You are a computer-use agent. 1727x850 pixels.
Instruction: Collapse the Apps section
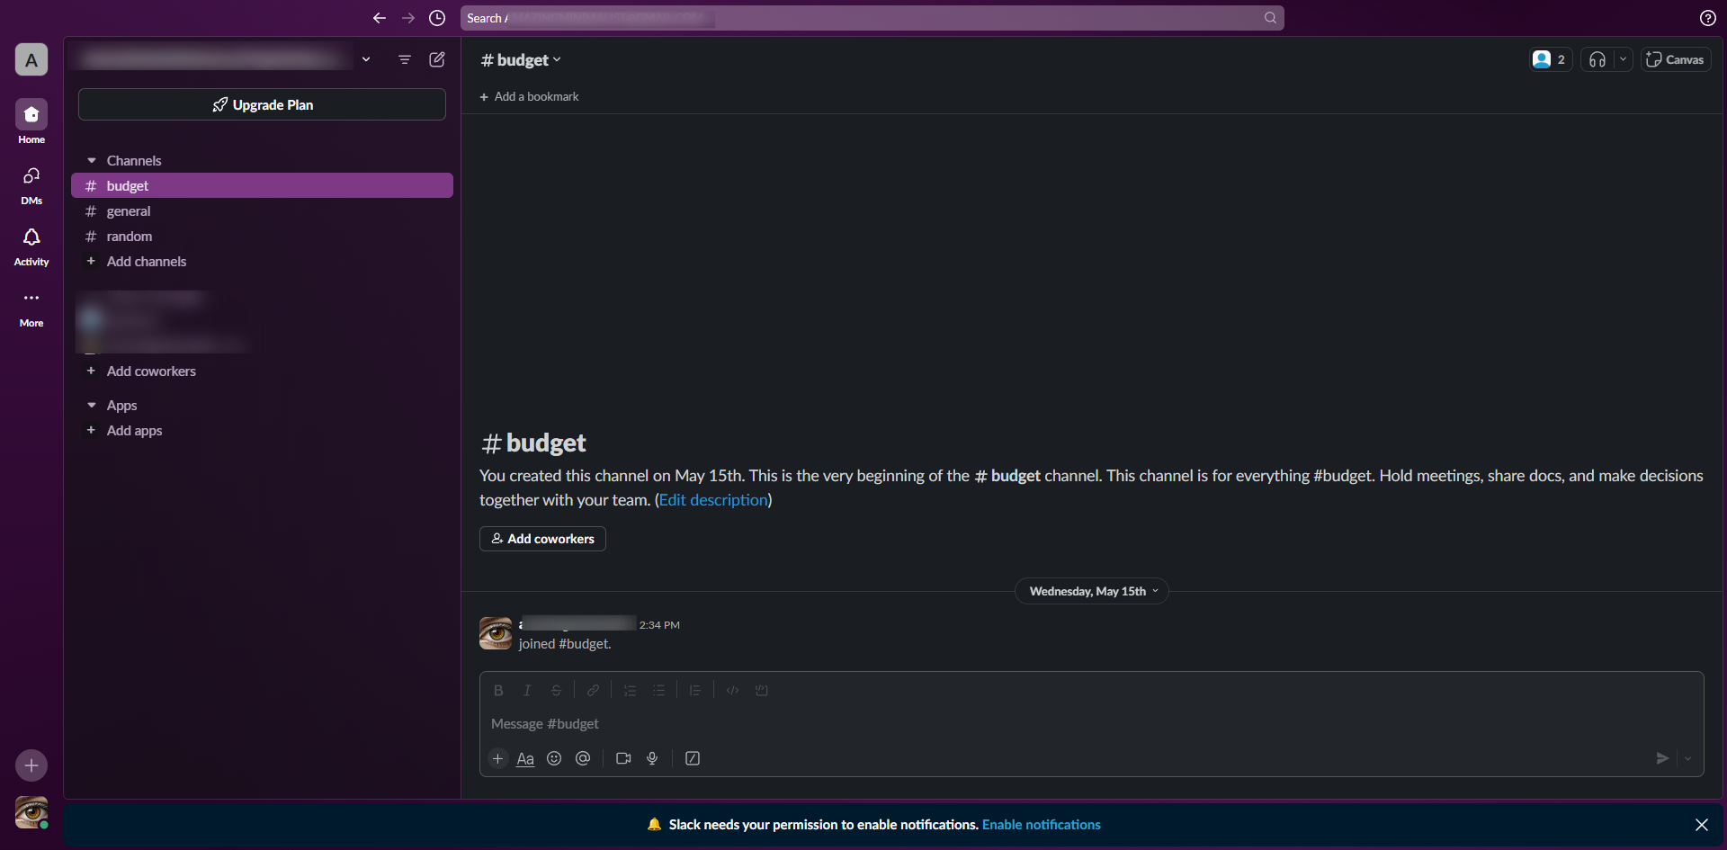tap(92, 405)
